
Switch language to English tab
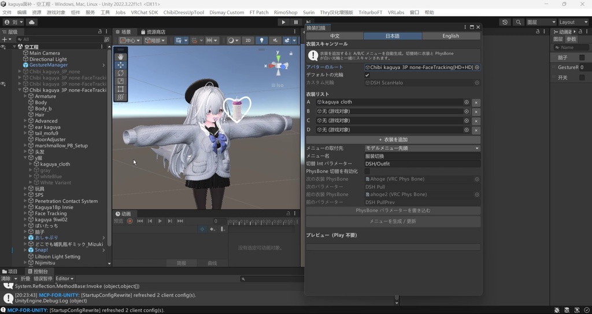click(451, 36)
